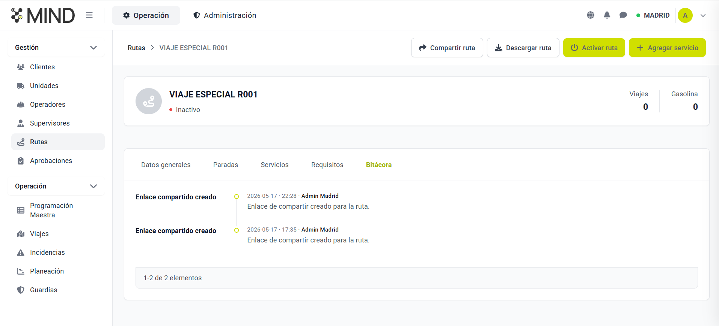Open Clientes in the sidebar

(x=58, y=67)
